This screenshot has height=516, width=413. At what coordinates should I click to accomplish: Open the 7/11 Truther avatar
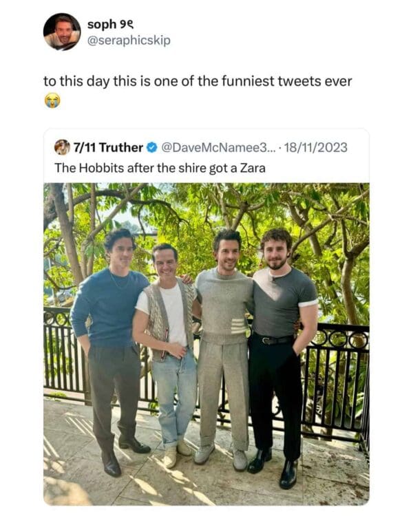pos(62,147)
